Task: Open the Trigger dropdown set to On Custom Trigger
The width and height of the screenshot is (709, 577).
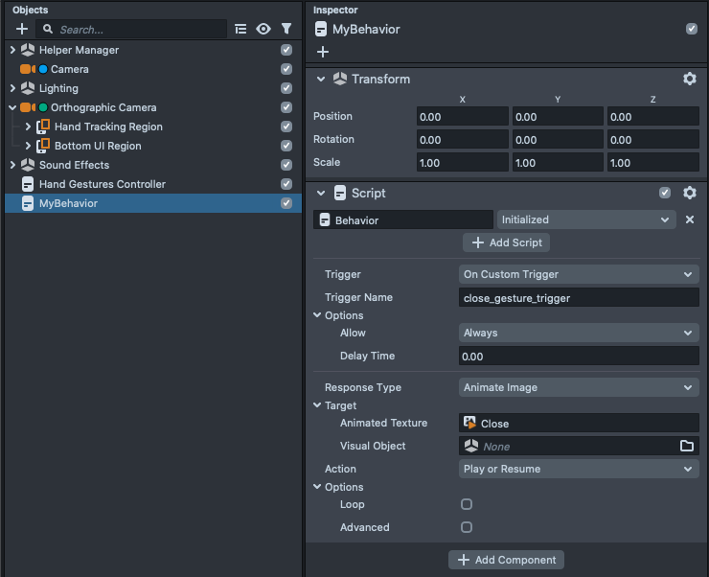Action: pyautogui.click(x=579, y=274)
